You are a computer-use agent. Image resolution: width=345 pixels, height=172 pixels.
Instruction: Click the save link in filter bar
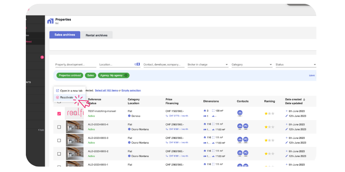coord(312,75)
